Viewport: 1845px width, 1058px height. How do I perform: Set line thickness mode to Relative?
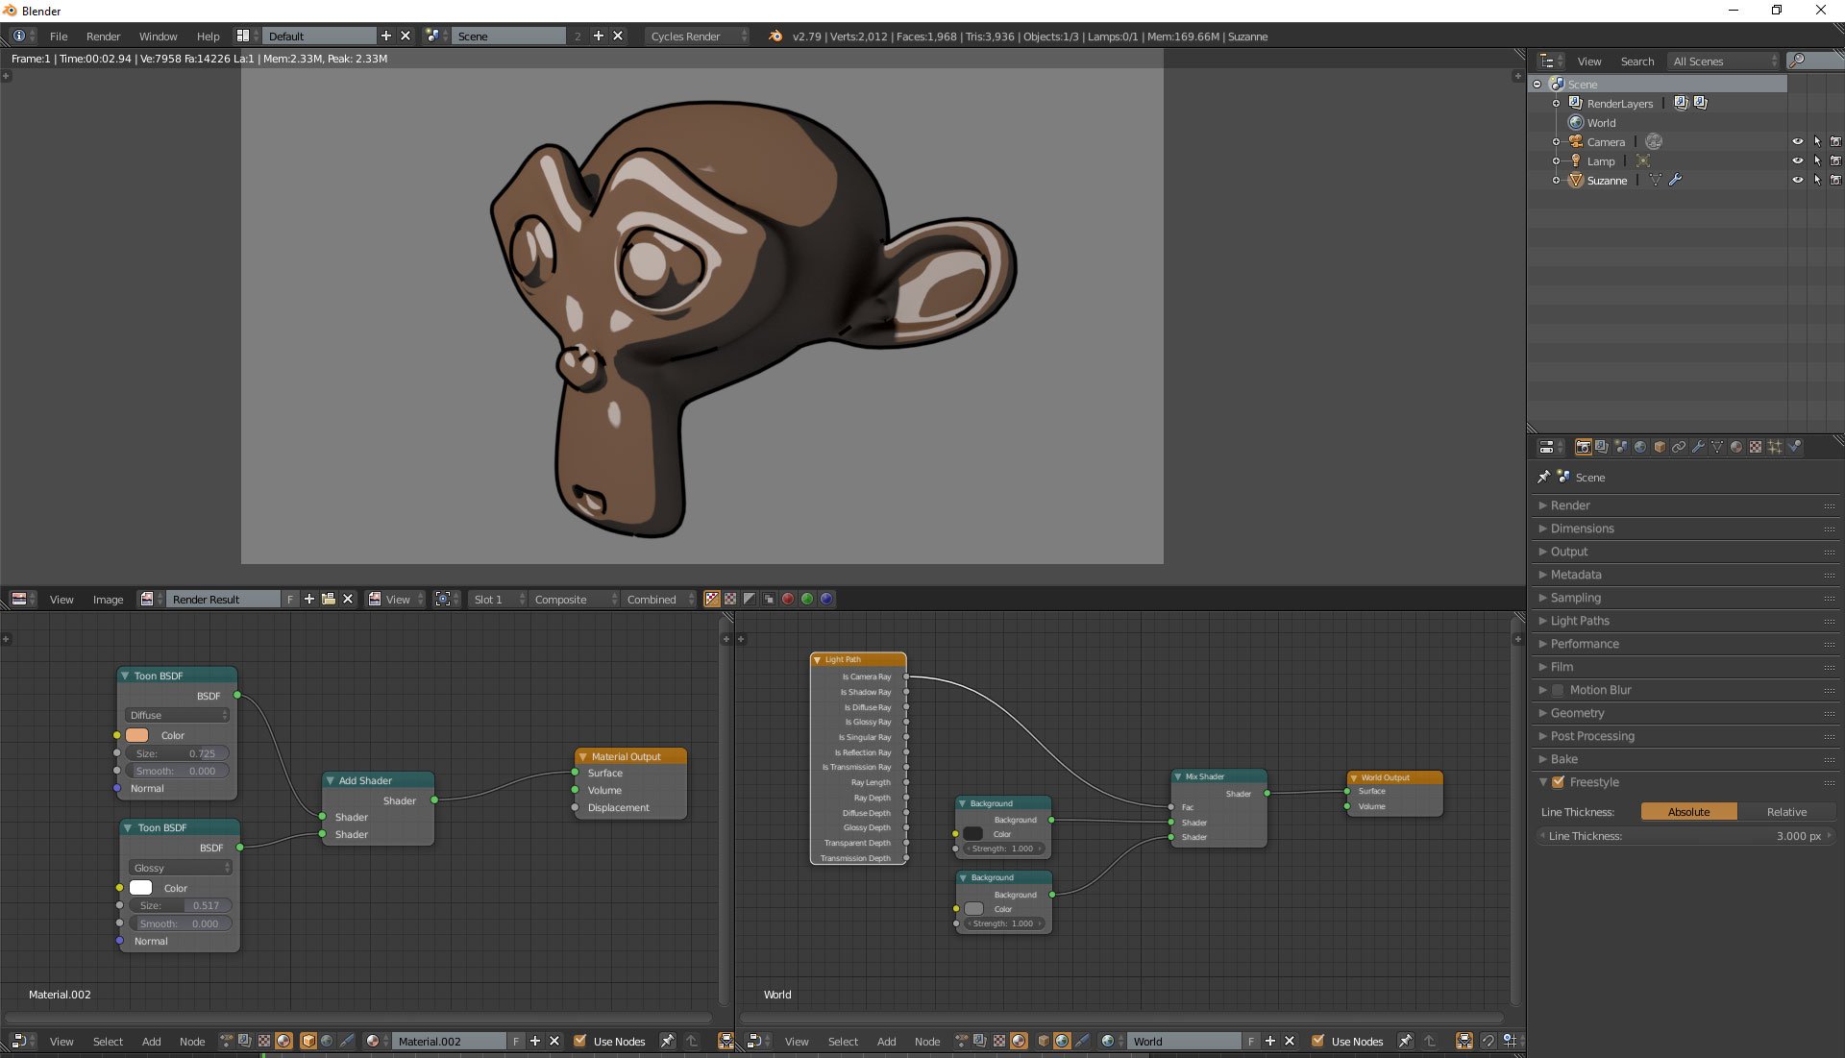(1786, 812)
